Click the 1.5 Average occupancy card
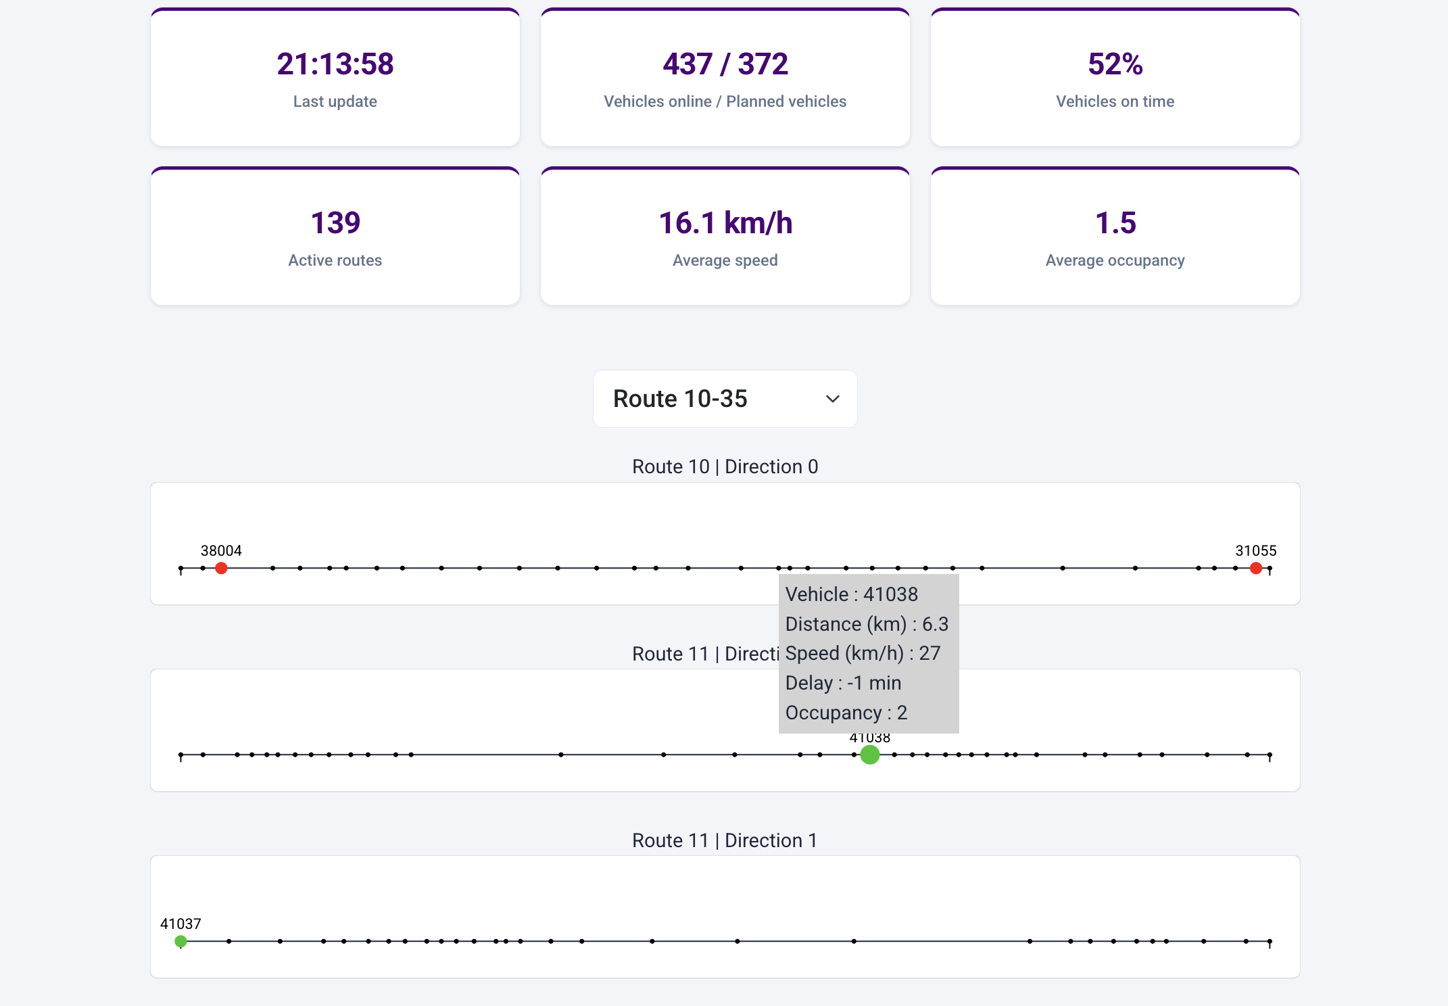Image resolution: width=1448 pixels, height=1006 pixels. tap(1115, 237)
